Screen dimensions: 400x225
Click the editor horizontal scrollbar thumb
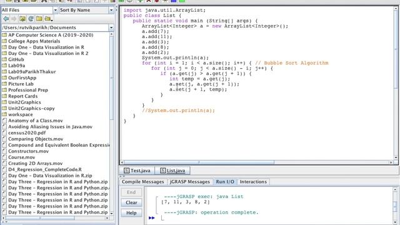pyautogui.click(x=199, y=162)
